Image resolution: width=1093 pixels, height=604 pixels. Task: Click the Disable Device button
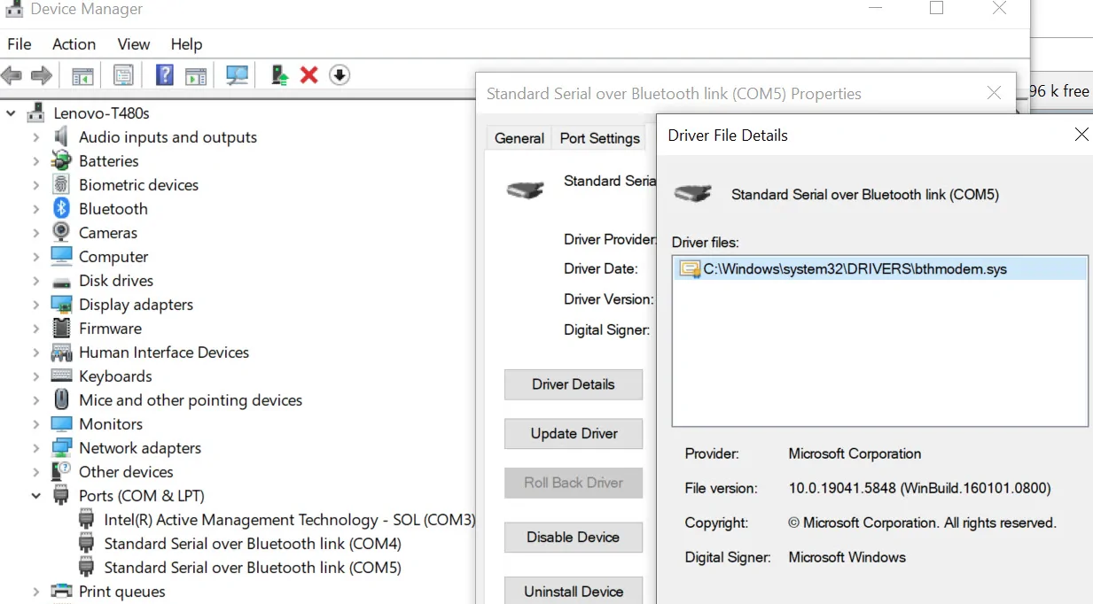[573, 537]
